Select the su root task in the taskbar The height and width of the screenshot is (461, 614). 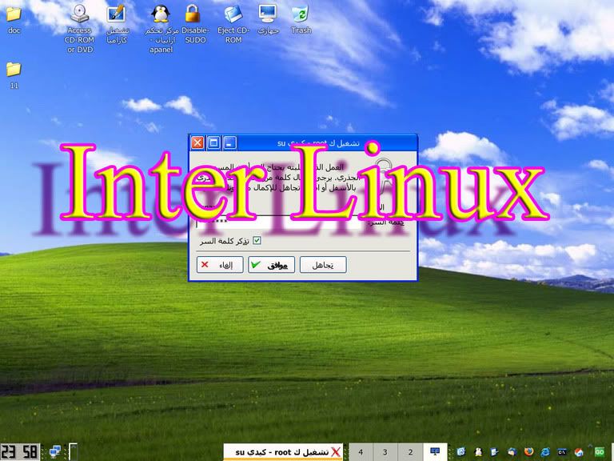click(283, 452)
